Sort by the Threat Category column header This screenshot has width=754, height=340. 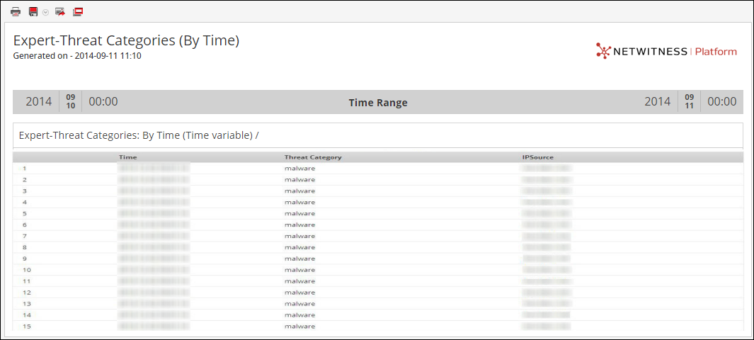pos(313,157)
